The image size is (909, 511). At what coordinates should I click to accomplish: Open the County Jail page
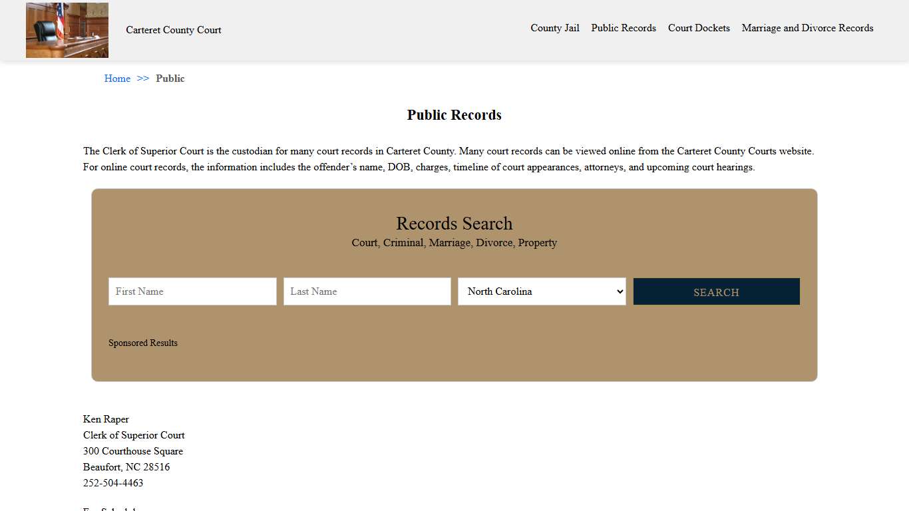click(x=554, y=28)
